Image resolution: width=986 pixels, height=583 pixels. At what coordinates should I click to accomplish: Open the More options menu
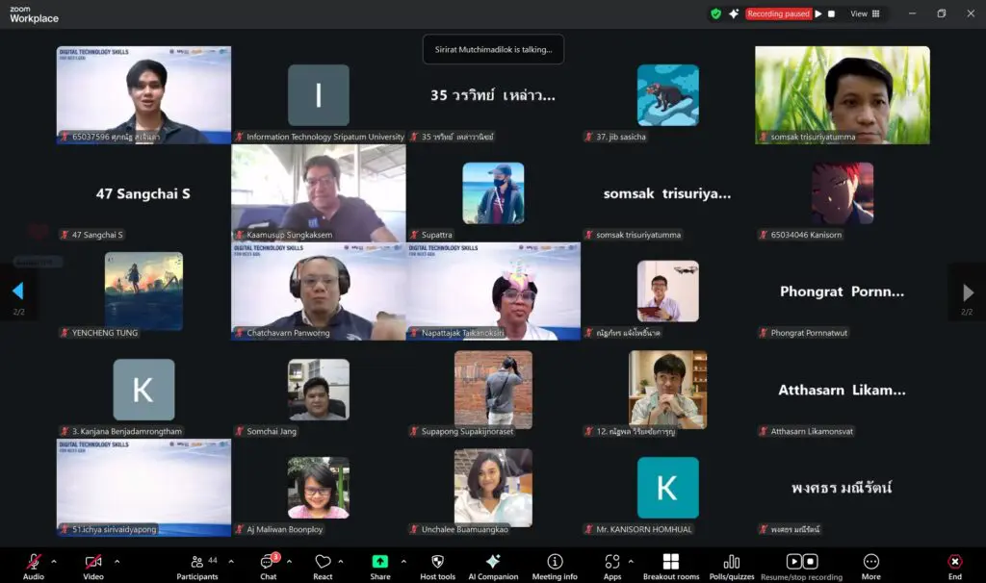[x=871, y=564]
